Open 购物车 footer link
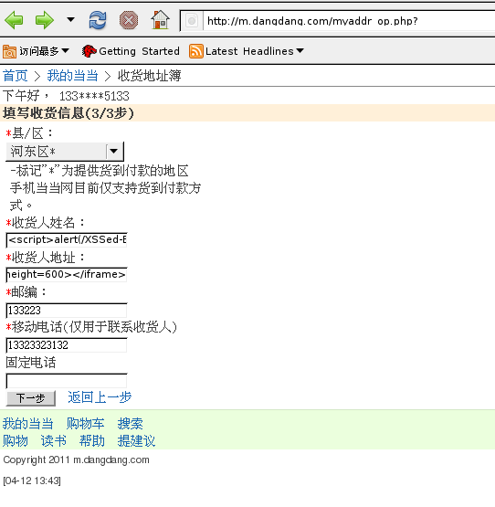The width and height of the screenshot is (495, 507). [x=85, y=424]
